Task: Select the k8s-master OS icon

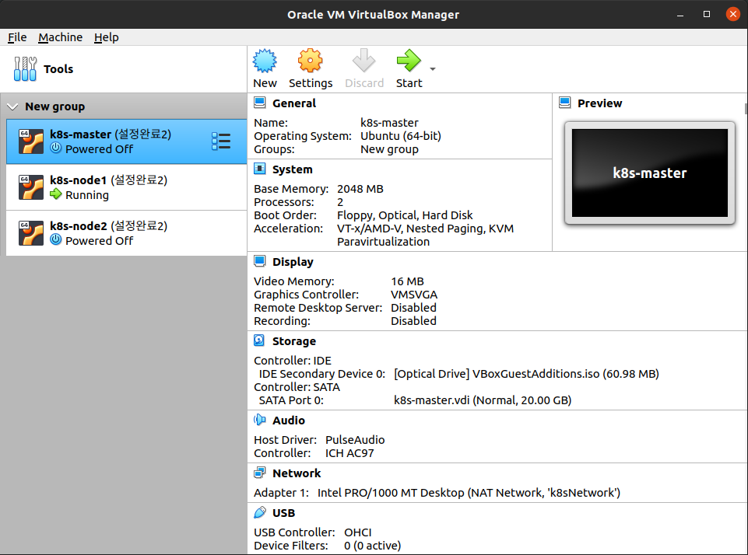Action: (31, 141)
